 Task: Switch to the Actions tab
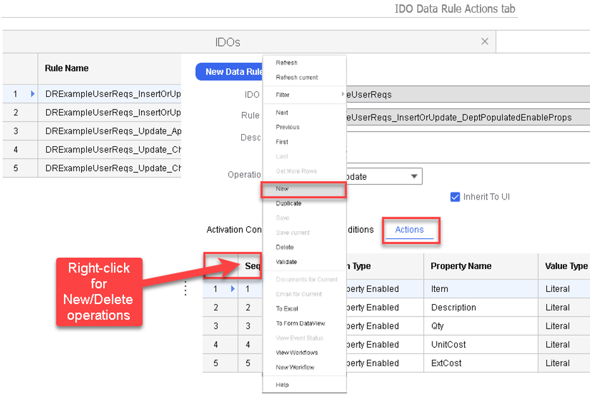click(410, 230)
